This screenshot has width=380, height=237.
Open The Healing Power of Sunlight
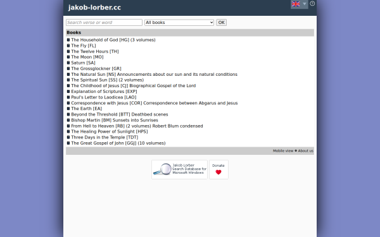tap(110, 131)
